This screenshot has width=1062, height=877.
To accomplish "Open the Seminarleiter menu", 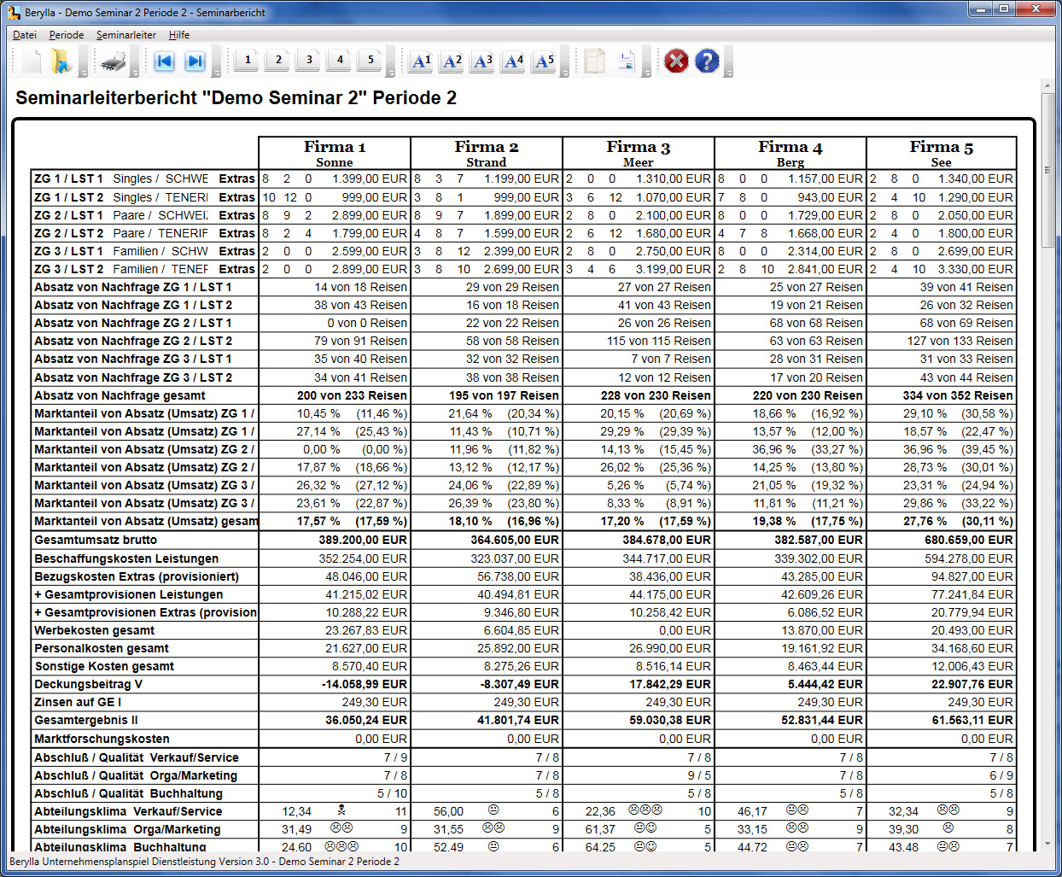I will click(x=126, y=35).
